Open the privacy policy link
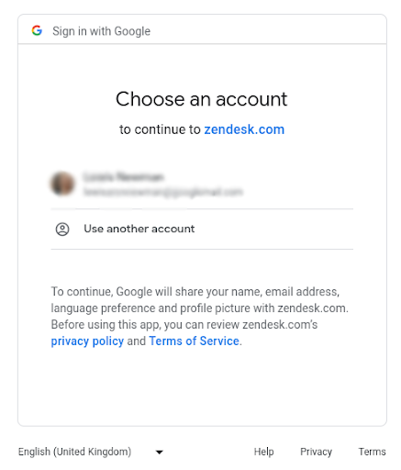This screenshot has width=401, height=470. tap(87, 341)
